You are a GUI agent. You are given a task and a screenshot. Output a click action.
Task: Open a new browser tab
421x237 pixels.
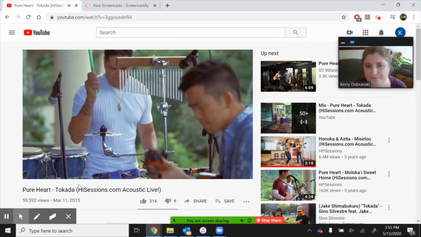(167, 6)
